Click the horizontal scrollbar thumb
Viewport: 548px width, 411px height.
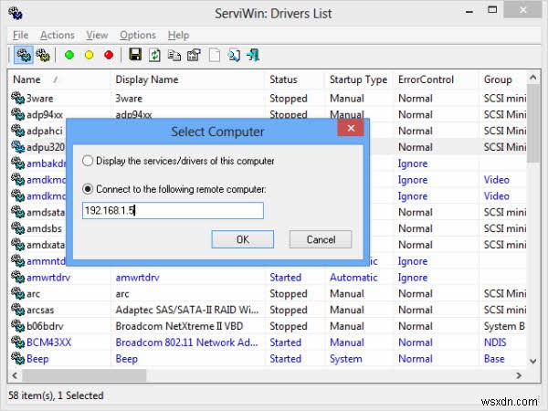[x=84, y=375]
